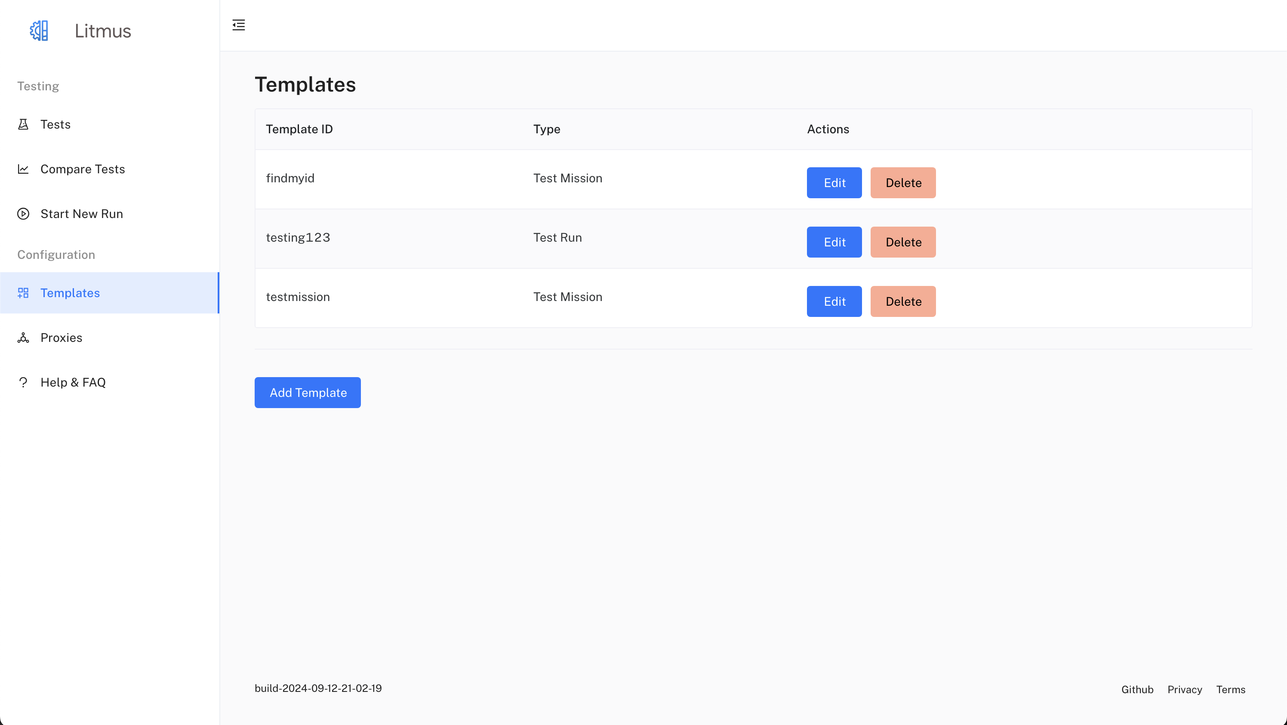Click the Litmus gear logo icon
The height and width of the screenshot is (725, 1287).
point(39,31)
